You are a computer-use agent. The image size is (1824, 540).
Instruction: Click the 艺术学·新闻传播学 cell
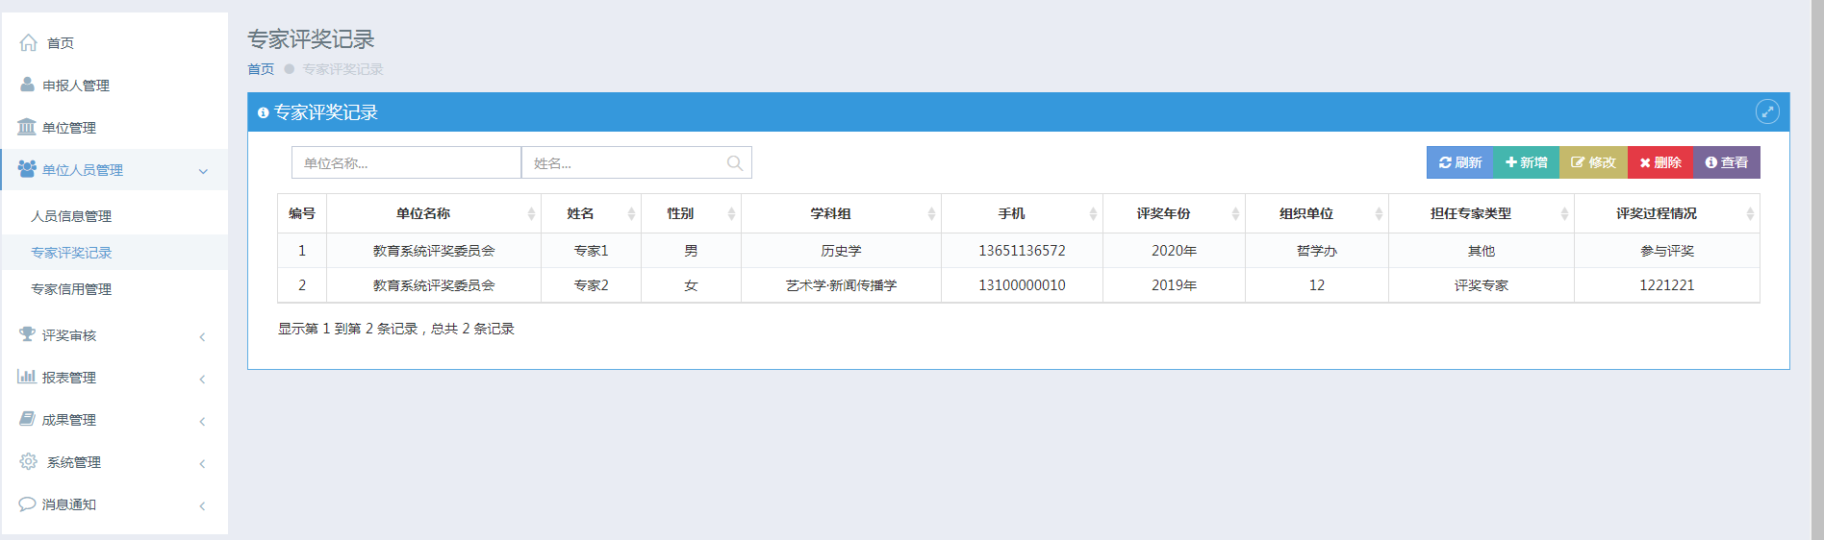841,285
